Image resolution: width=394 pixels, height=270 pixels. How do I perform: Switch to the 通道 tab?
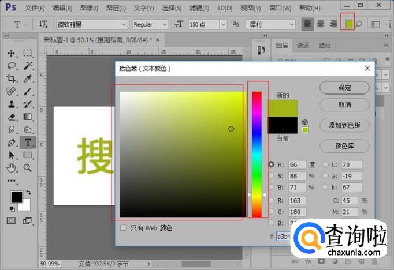pos(303,45)
